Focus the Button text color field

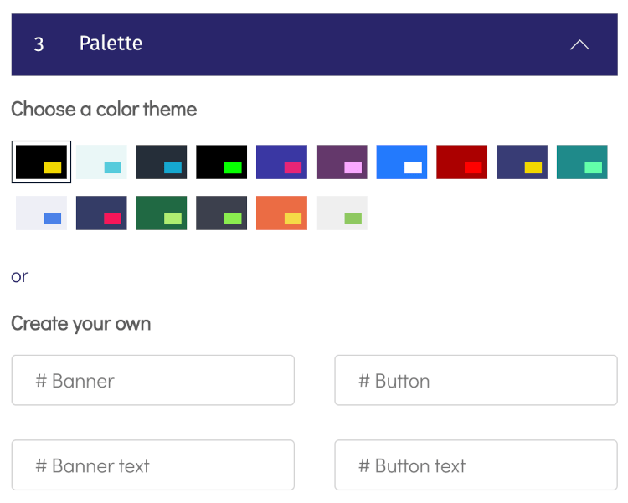point(476,465)
